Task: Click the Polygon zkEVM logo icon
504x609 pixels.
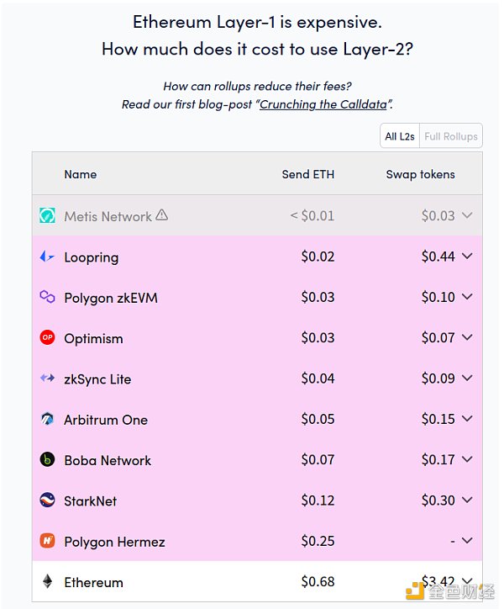Action: click(x=47, y=298)
